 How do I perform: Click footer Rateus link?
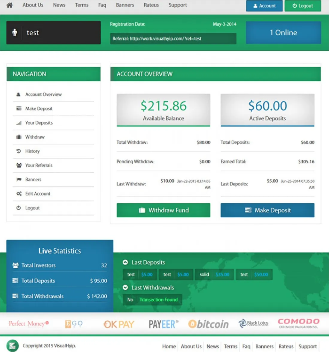point(286,346)
